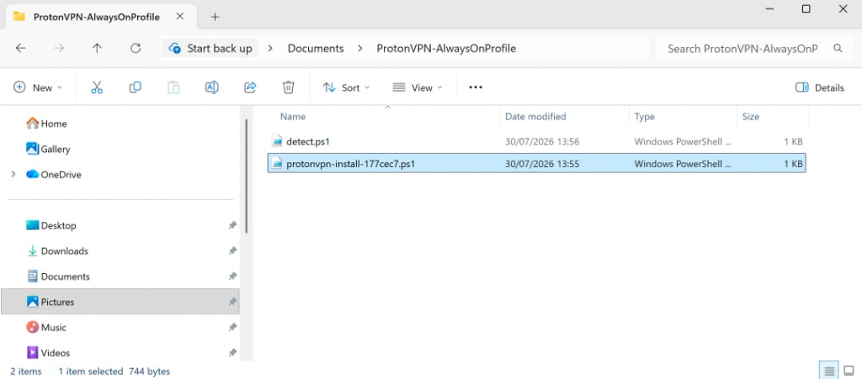Click the OneDrive cloud icon
This screenshot has width=862, height=379.
pyautogui.click(x=33, y=175)
